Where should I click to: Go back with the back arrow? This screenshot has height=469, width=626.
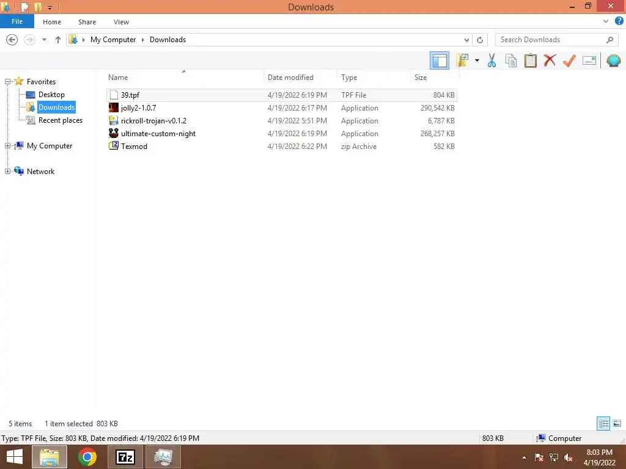click(x=12, y=40)
